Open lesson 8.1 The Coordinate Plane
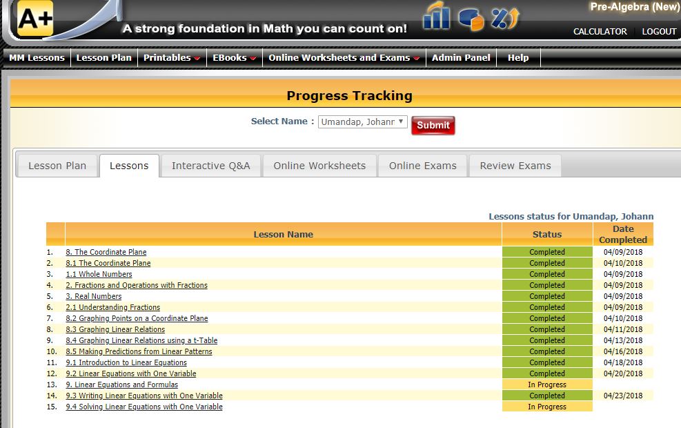 pos(108,263)
